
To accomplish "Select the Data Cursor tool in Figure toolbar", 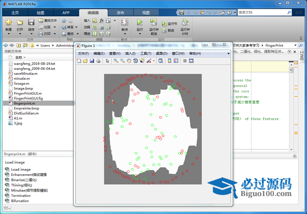I will 142,61.
